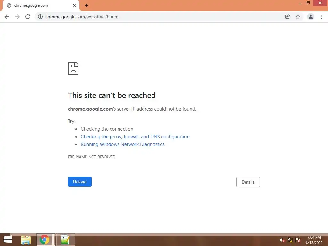Select the chrome.google.com tab

pos(41,5)
